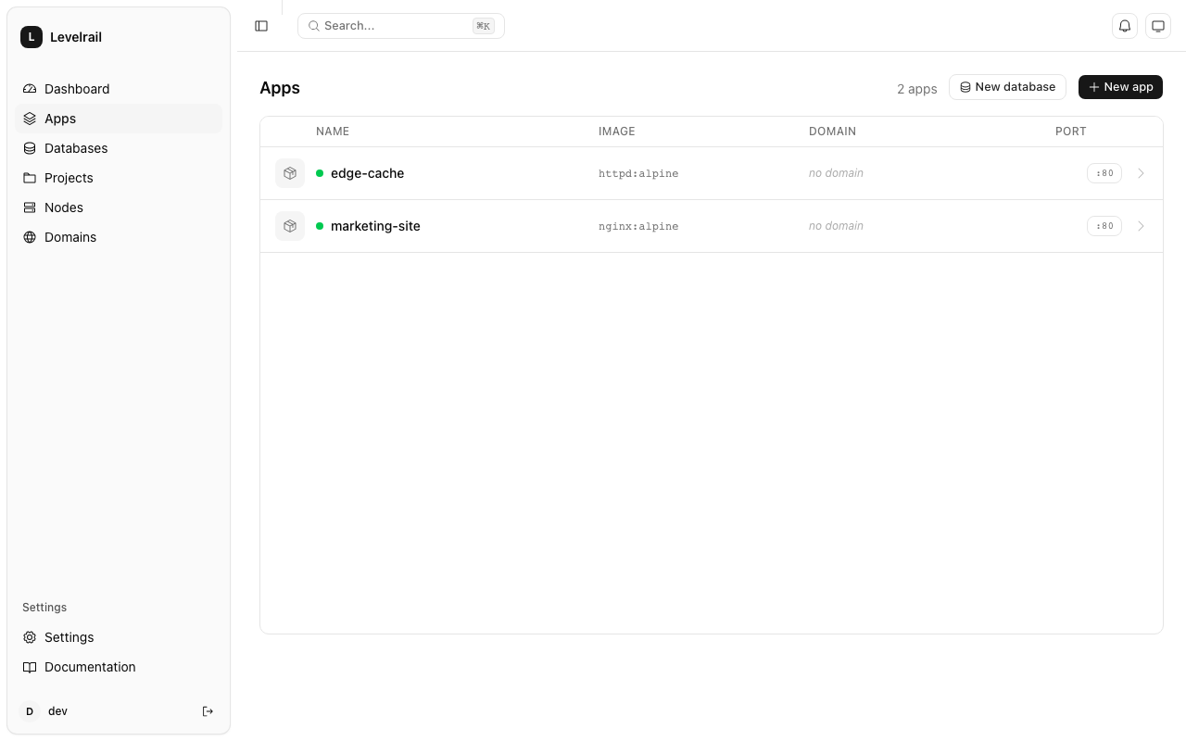Screen dimensions: 1186x741
Task: Click the NAME column header
Action: (333, 132)
